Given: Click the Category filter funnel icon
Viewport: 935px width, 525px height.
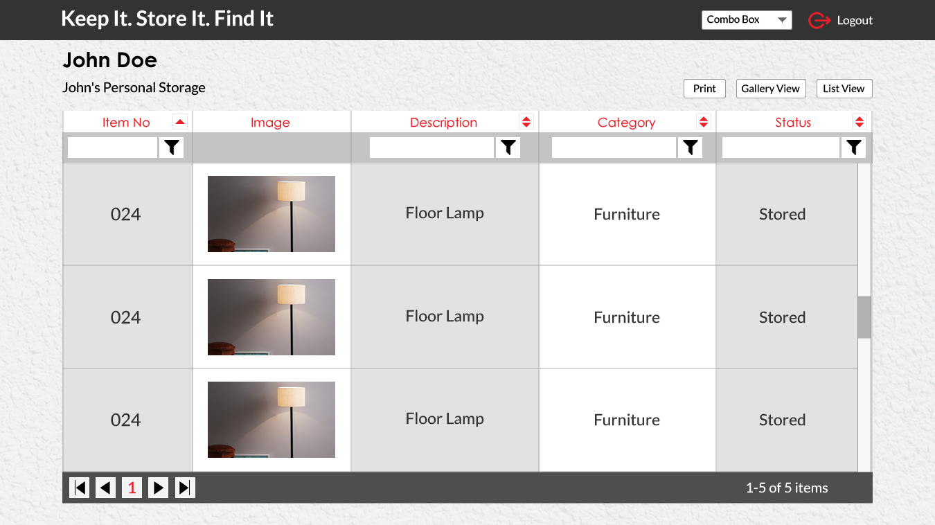Looking at the screenshot, I should tap(690, 148).
